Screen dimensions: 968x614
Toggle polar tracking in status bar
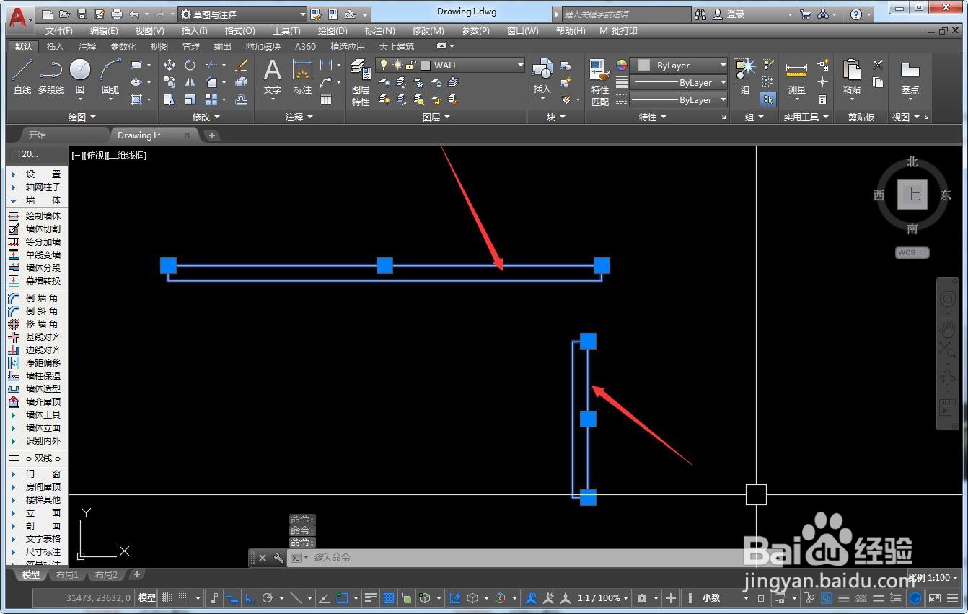(x=268, y=597)
